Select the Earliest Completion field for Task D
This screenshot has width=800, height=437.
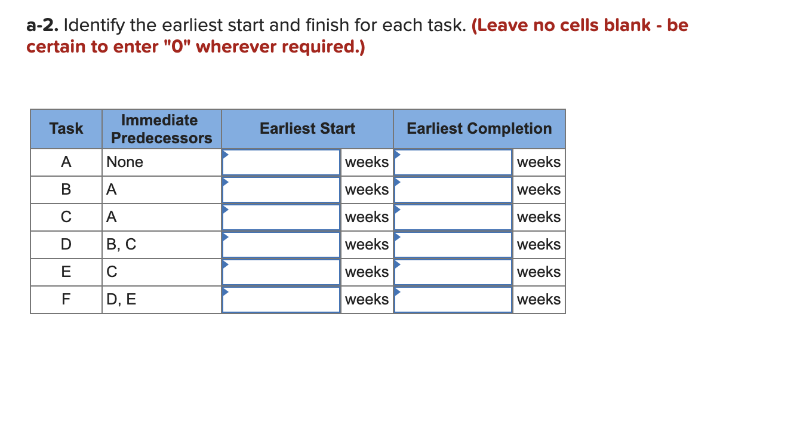tap(453, 244)
